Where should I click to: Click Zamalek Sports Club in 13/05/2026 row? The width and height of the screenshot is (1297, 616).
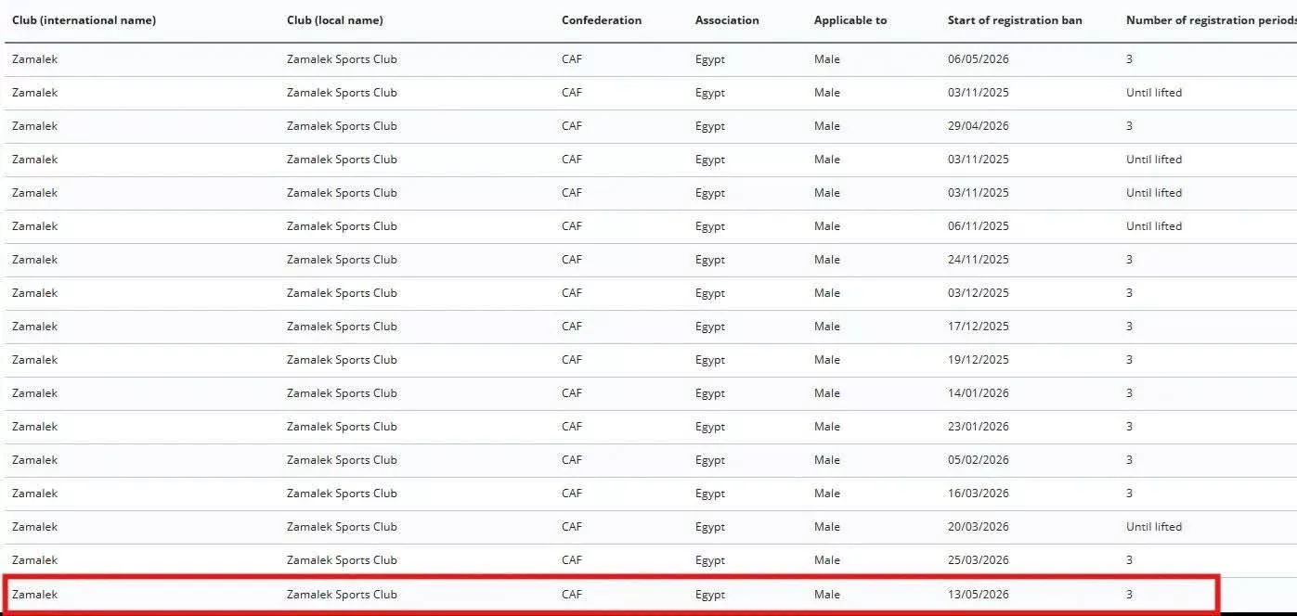342,595
